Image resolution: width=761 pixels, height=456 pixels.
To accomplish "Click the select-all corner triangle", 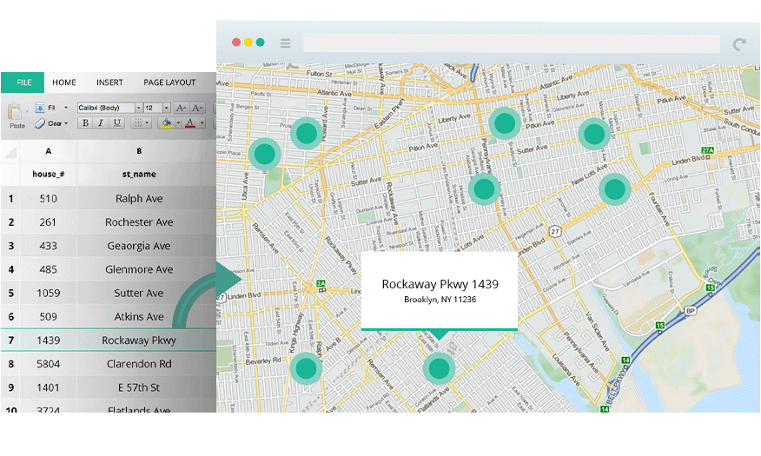I will pyautogui.click(x=10, y=152).
